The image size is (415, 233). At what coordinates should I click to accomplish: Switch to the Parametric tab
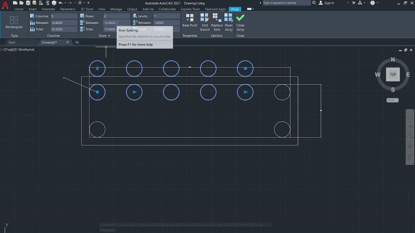tap(68, 9)
